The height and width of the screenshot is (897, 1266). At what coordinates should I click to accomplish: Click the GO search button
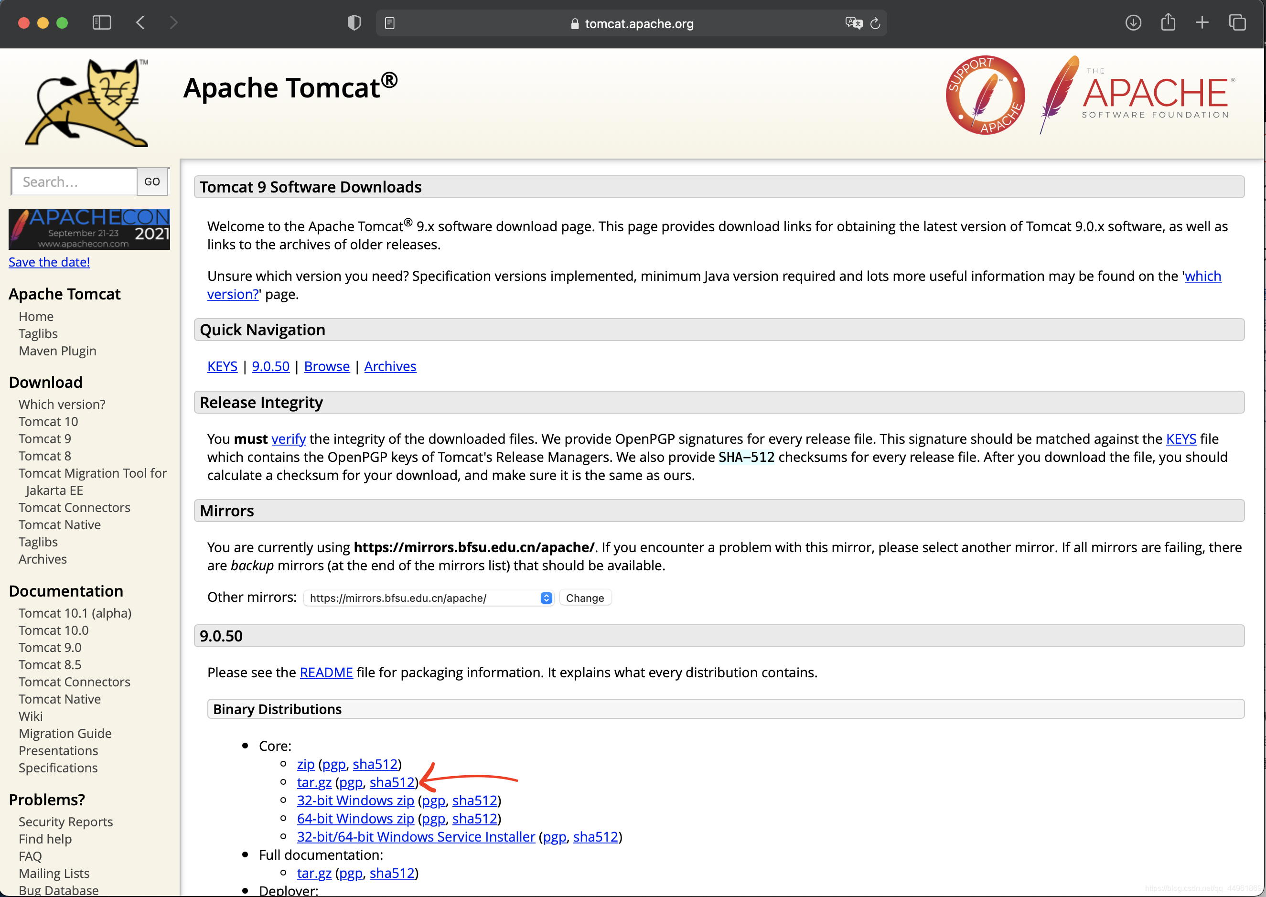[x=152, y=181]
